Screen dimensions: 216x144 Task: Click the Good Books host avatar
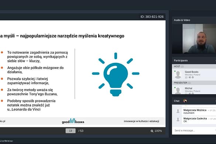(178, 75)
